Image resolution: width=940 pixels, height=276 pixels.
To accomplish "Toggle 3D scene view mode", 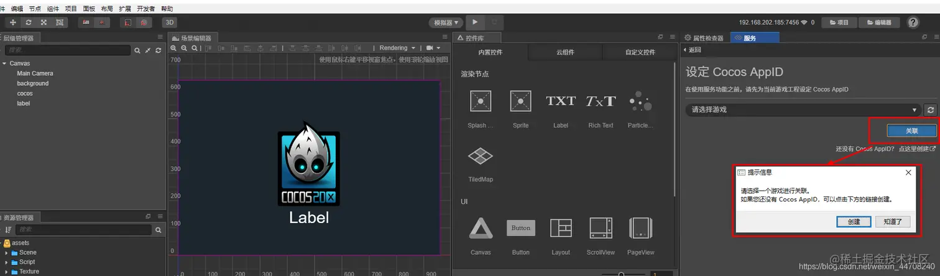I will click(x=170, y=22).
